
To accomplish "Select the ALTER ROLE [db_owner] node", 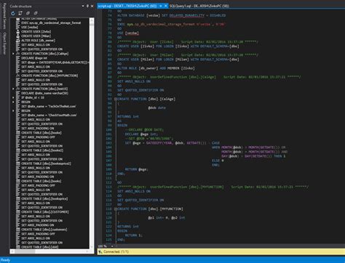I will point(38,41).
